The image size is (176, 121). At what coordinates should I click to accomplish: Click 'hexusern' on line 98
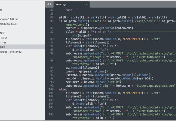pyautogui.click(x=72, y=82)
